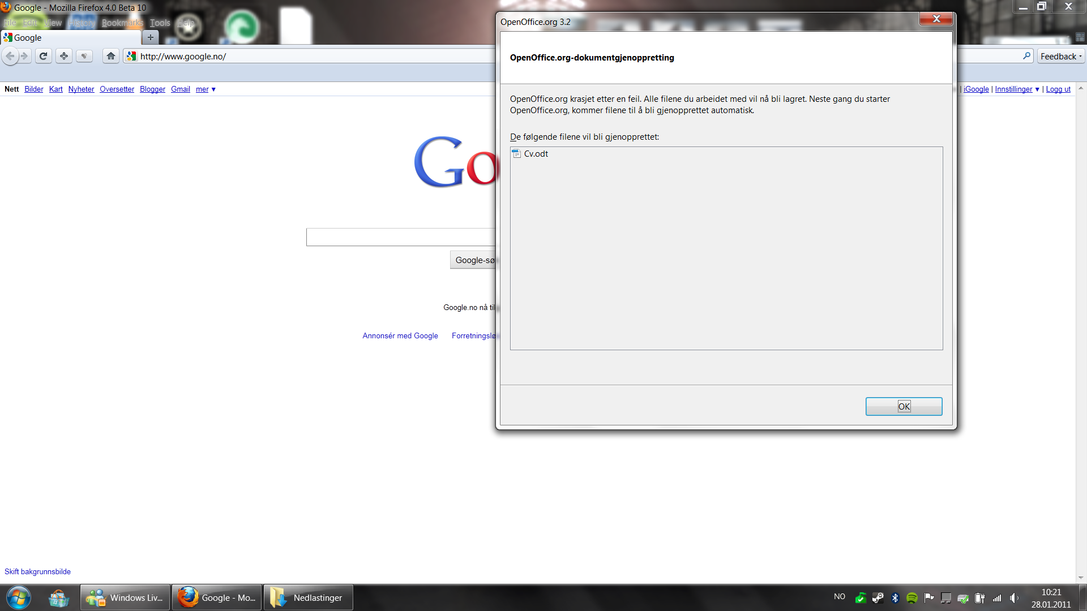
Task: Open the Blogger link
Action: [153, 89]
